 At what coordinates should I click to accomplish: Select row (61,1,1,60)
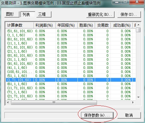(x=71, y=84)
